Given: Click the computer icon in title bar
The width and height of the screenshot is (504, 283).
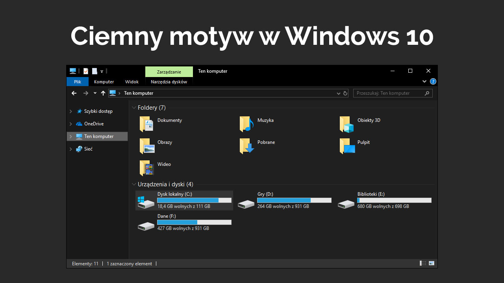Looking at the screenshot, I should [x=73, y=71].
